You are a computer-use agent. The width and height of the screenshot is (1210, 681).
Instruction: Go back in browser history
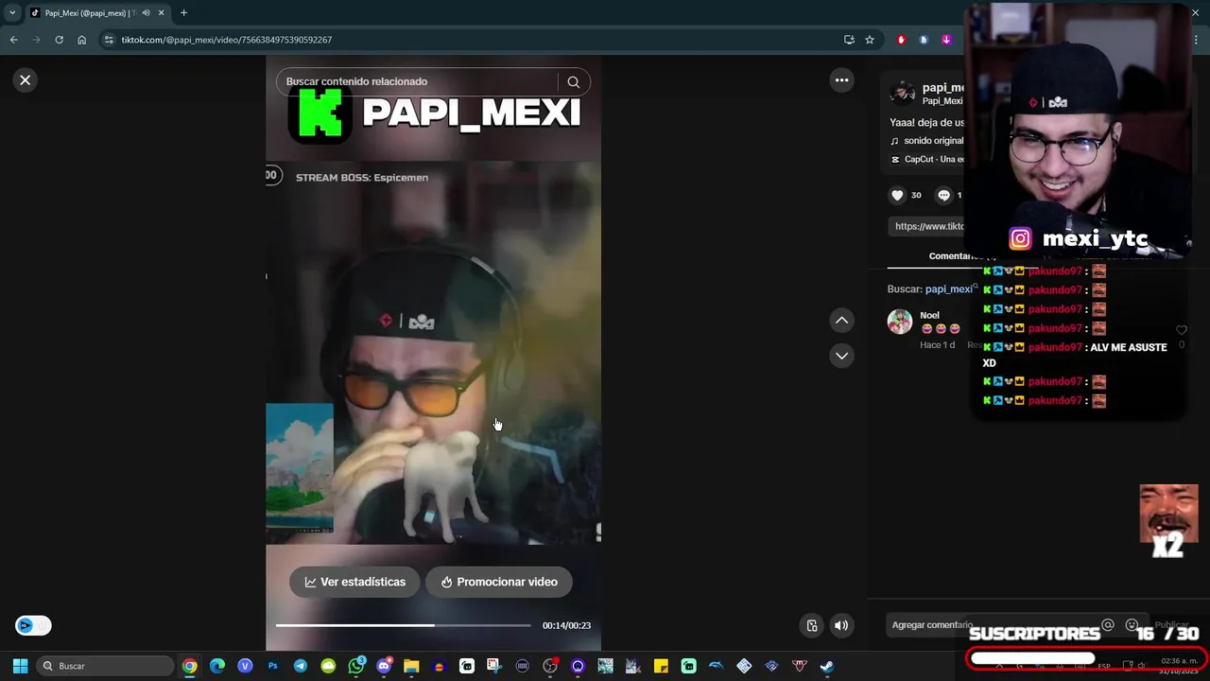[13, 40]
